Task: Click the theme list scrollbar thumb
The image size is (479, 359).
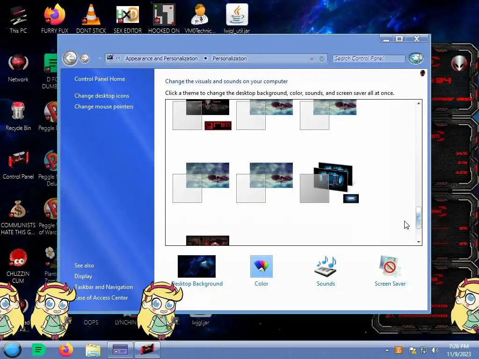Action: click(x=419, y=217)
